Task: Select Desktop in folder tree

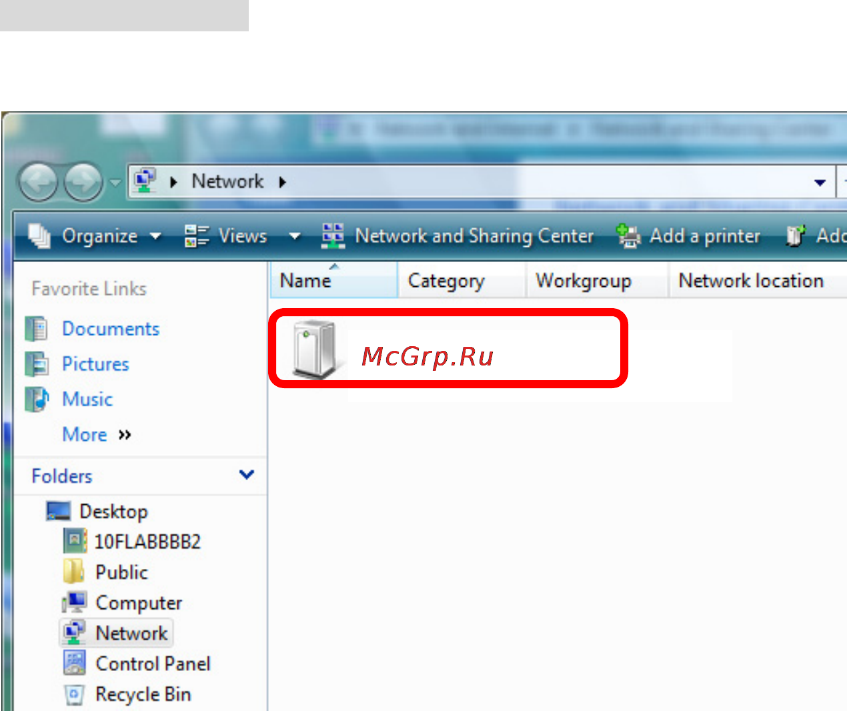Action: pos(113,511)
